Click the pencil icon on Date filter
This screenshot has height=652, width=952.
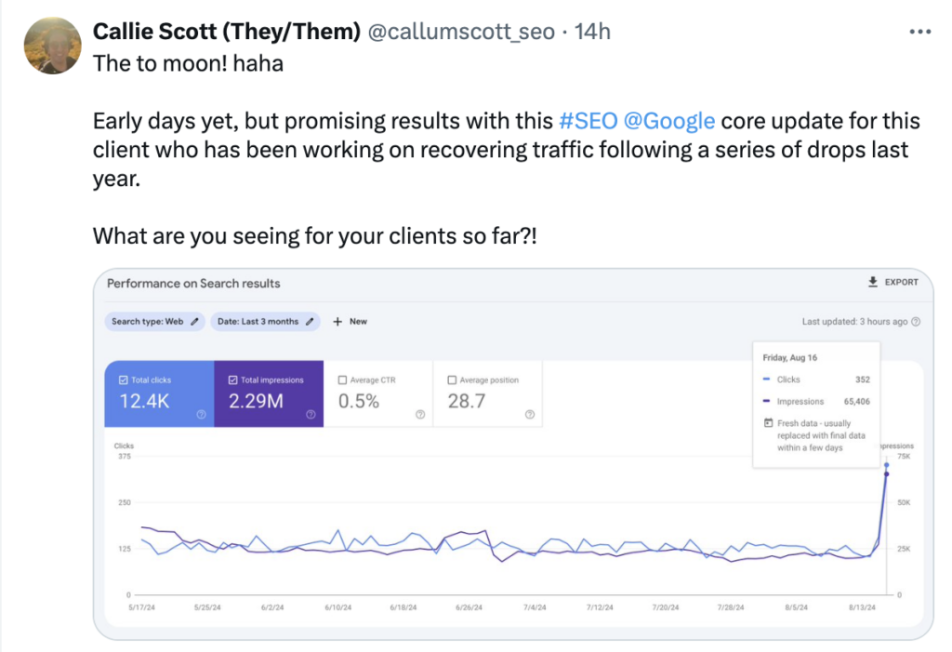pyautogui.click(x=311, y=322)
